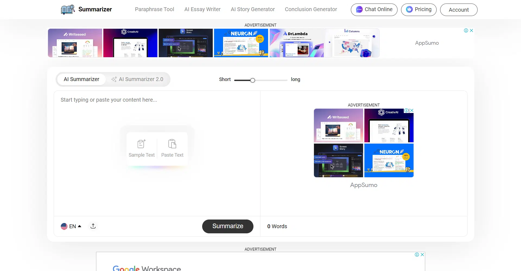This screenshot has height=271, width=521.
Task: Close the top banner advertisement
Action: point(472,30)
